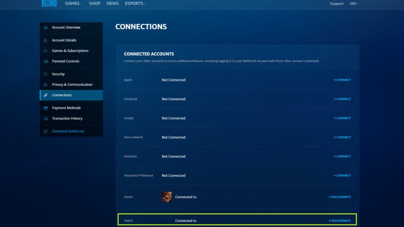
Task: Click the Steam profile avatar thumbnail
Action: point(167,197)
